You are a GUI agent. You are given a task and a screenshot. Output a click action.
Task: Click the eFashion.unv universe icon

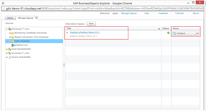[x=13, y=45]
